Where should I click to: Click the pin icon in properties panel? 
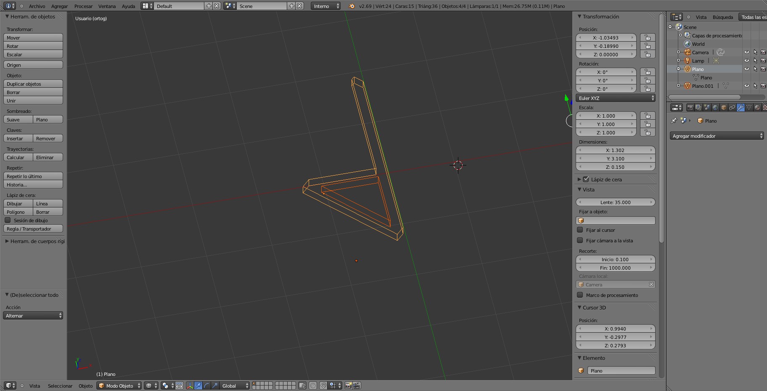(674, 121)
